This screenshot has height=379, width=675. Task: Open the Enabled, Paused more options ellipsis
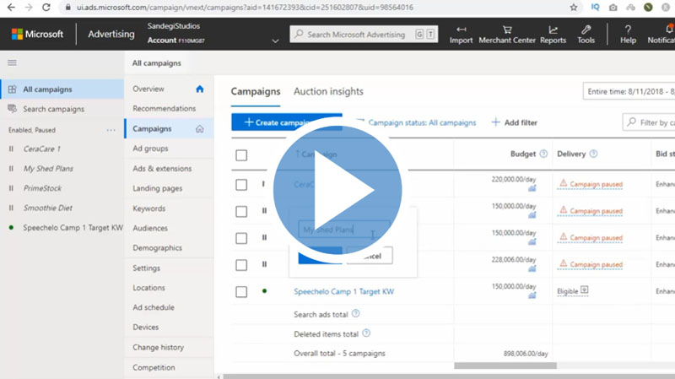point(111,130)
